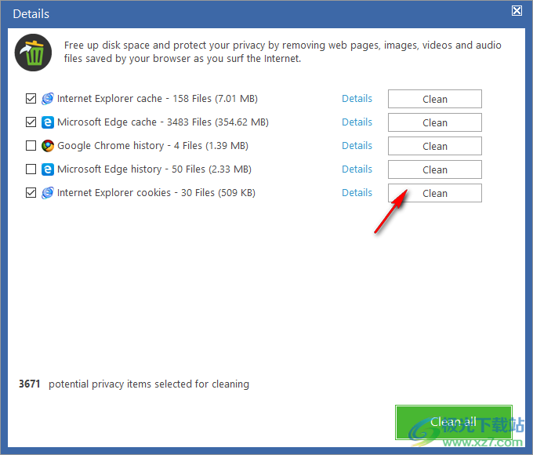Select the text 'Internet Explorer cookies - 30 Files (509 KB)'
The width and height of the screenshot is (533, 455).
tap(156, 193)
